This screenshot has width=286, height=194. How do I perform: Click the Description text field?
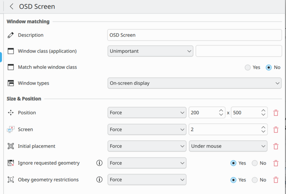194,35
